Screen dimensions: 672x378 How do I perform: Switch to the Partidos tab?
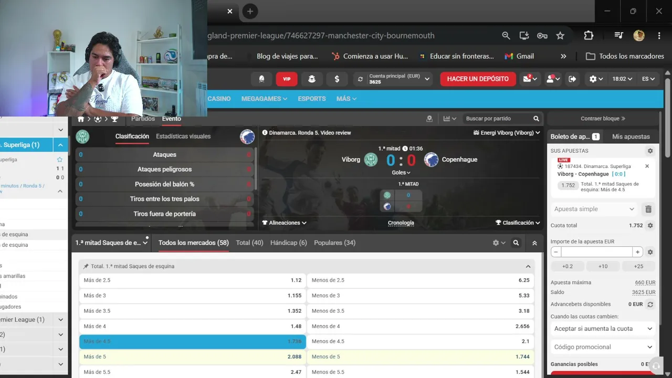143,119
